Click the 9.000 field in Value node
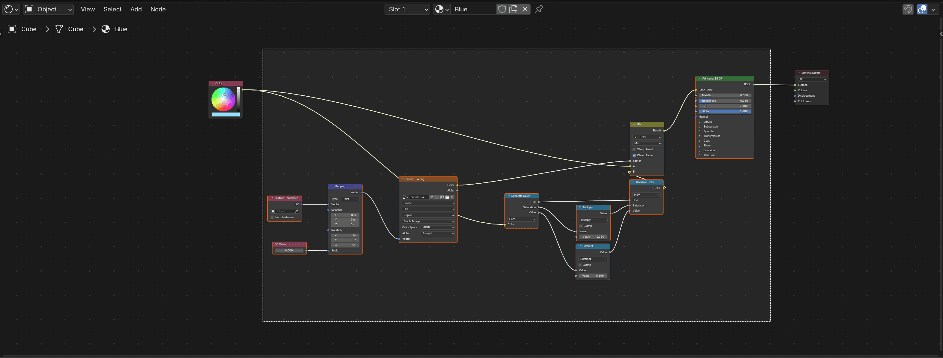The image size is (943, 358). [289, 251]
